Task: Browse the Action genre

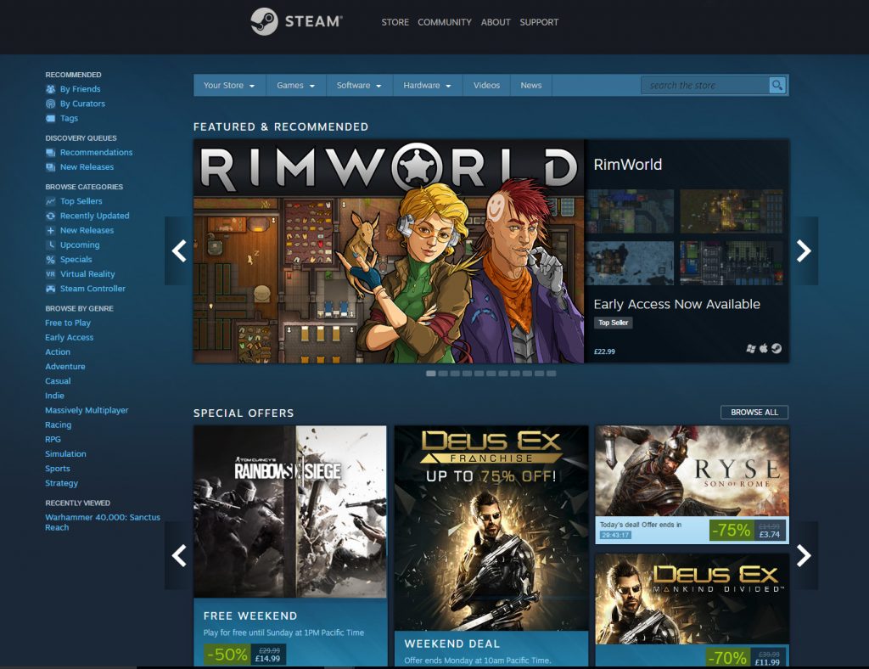Action: [x=58, y=352]
